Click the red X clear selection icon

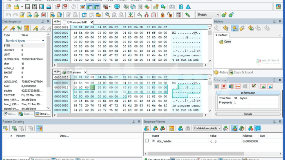pyautogui.click(x=224, y=86)
